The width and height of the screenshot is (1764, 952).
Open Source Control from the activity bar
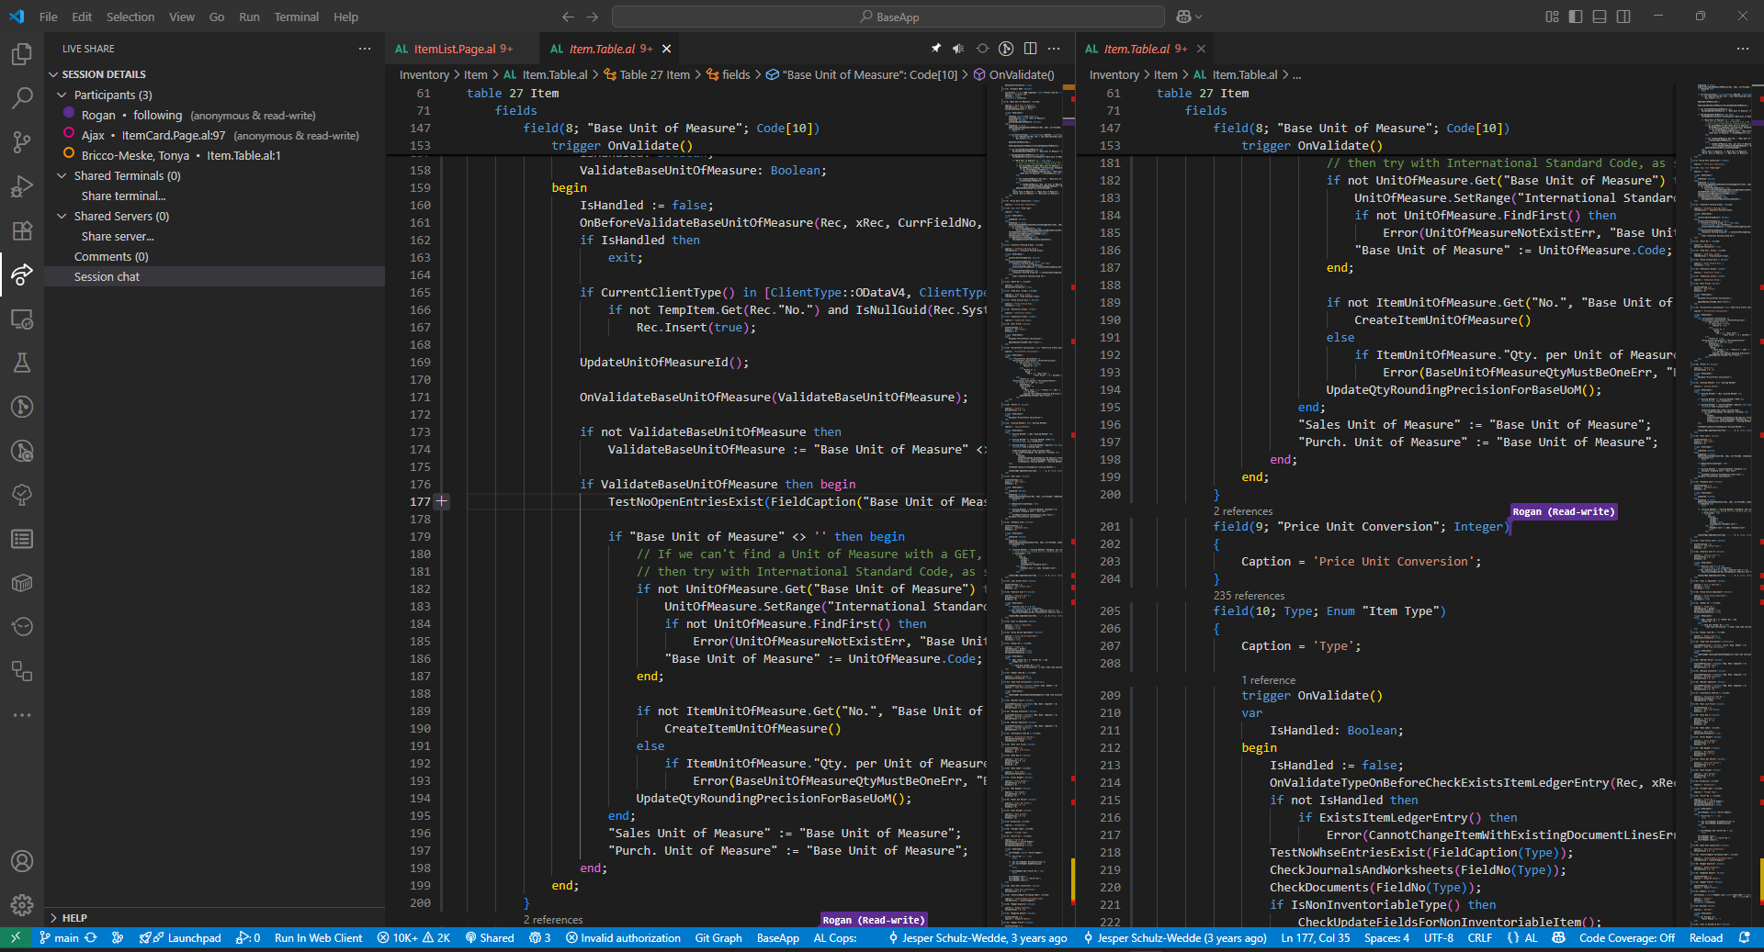pos(22,142)
